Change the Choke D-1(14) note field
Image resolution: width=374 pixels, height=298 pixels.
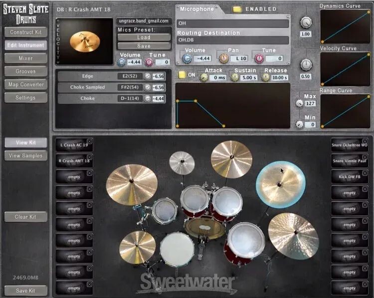130,98
